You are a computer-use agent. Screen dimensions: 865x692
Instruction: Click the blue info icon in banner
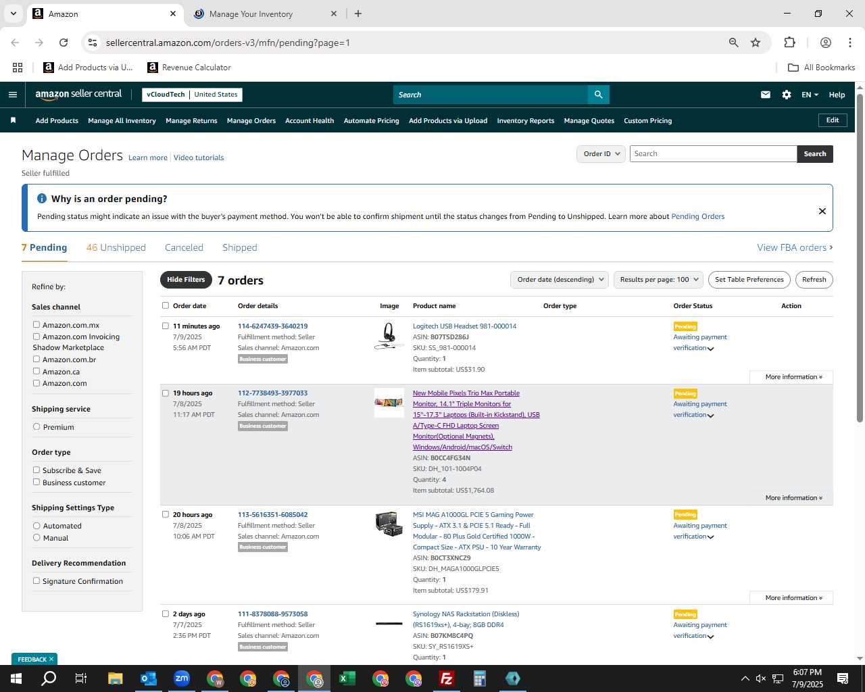click(x=42, y=198)
